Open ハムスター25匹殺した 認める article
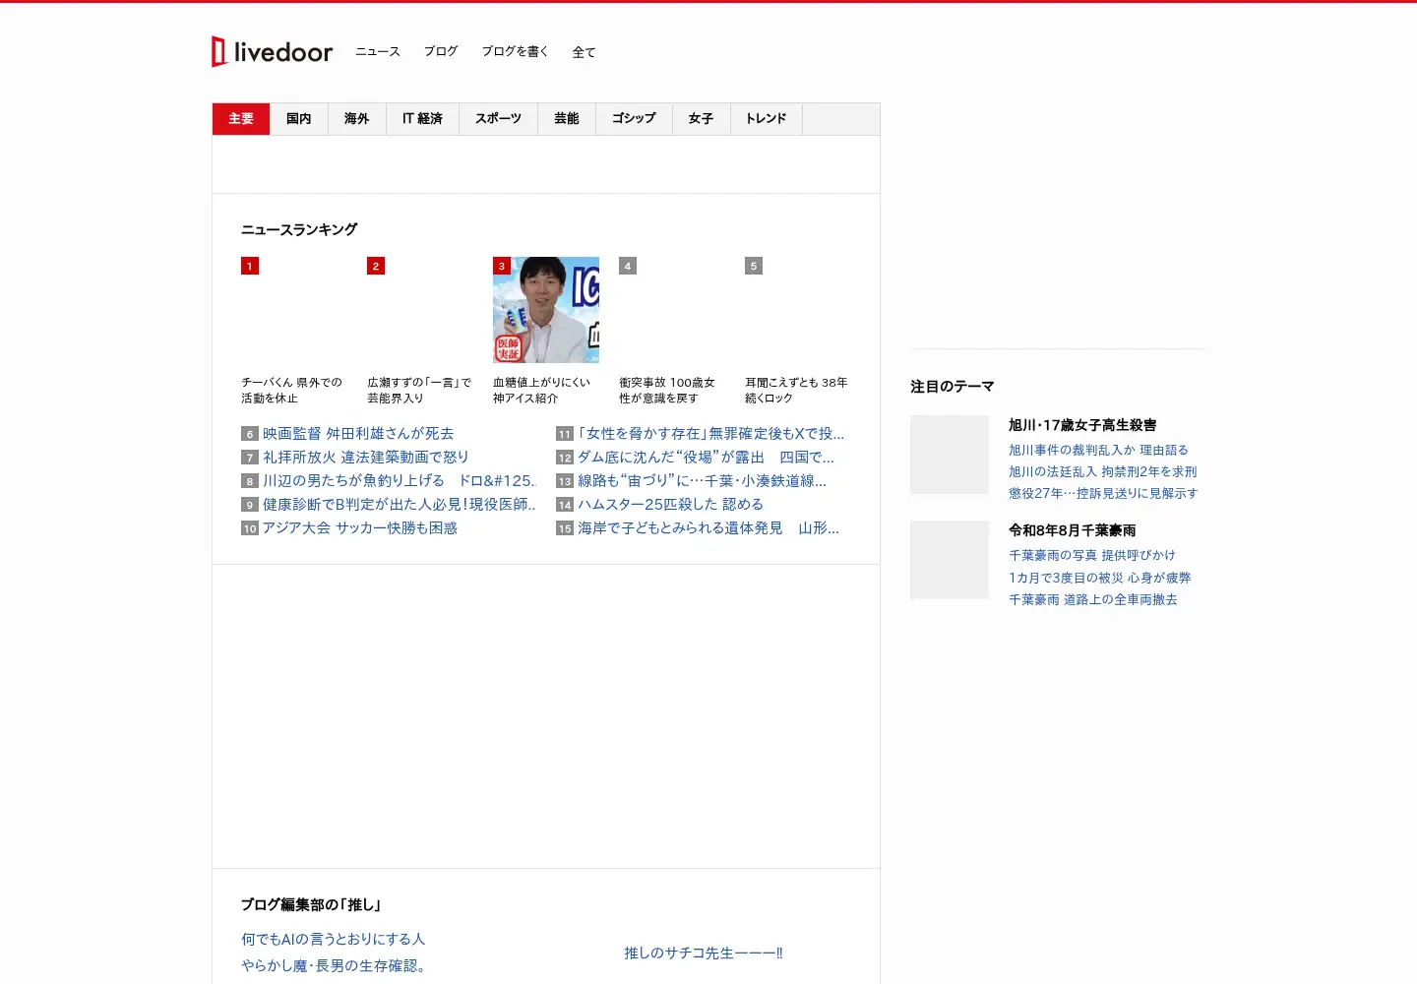Image resolution: width=1417 pixels, height=984 pixels. [x=670, y=505]
